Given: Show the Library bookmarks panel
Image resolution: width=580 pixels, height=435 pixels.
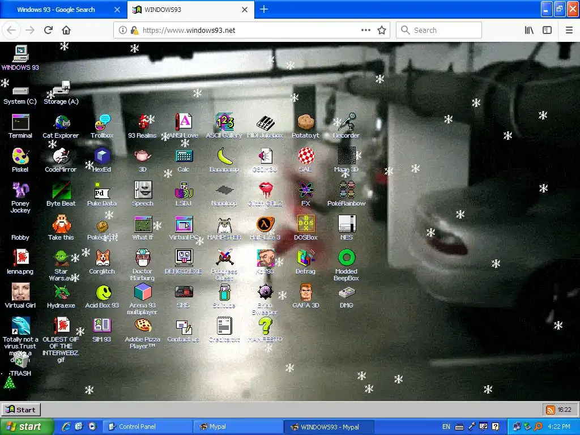Looking at the screenshot, I should point(529,30).
